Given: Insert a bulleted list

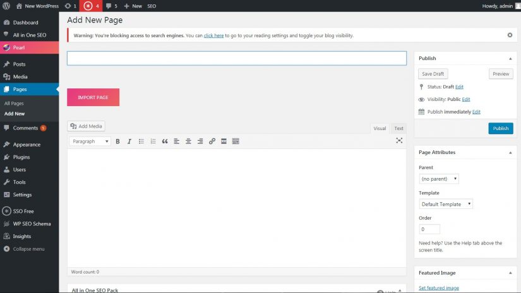Looking at the screenshot, I should point(141,141).
